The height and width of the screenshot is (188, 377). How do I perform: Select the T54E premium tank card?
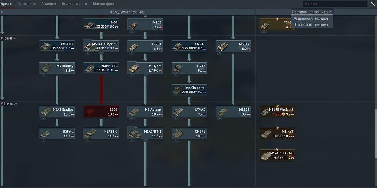coord(277,25)
